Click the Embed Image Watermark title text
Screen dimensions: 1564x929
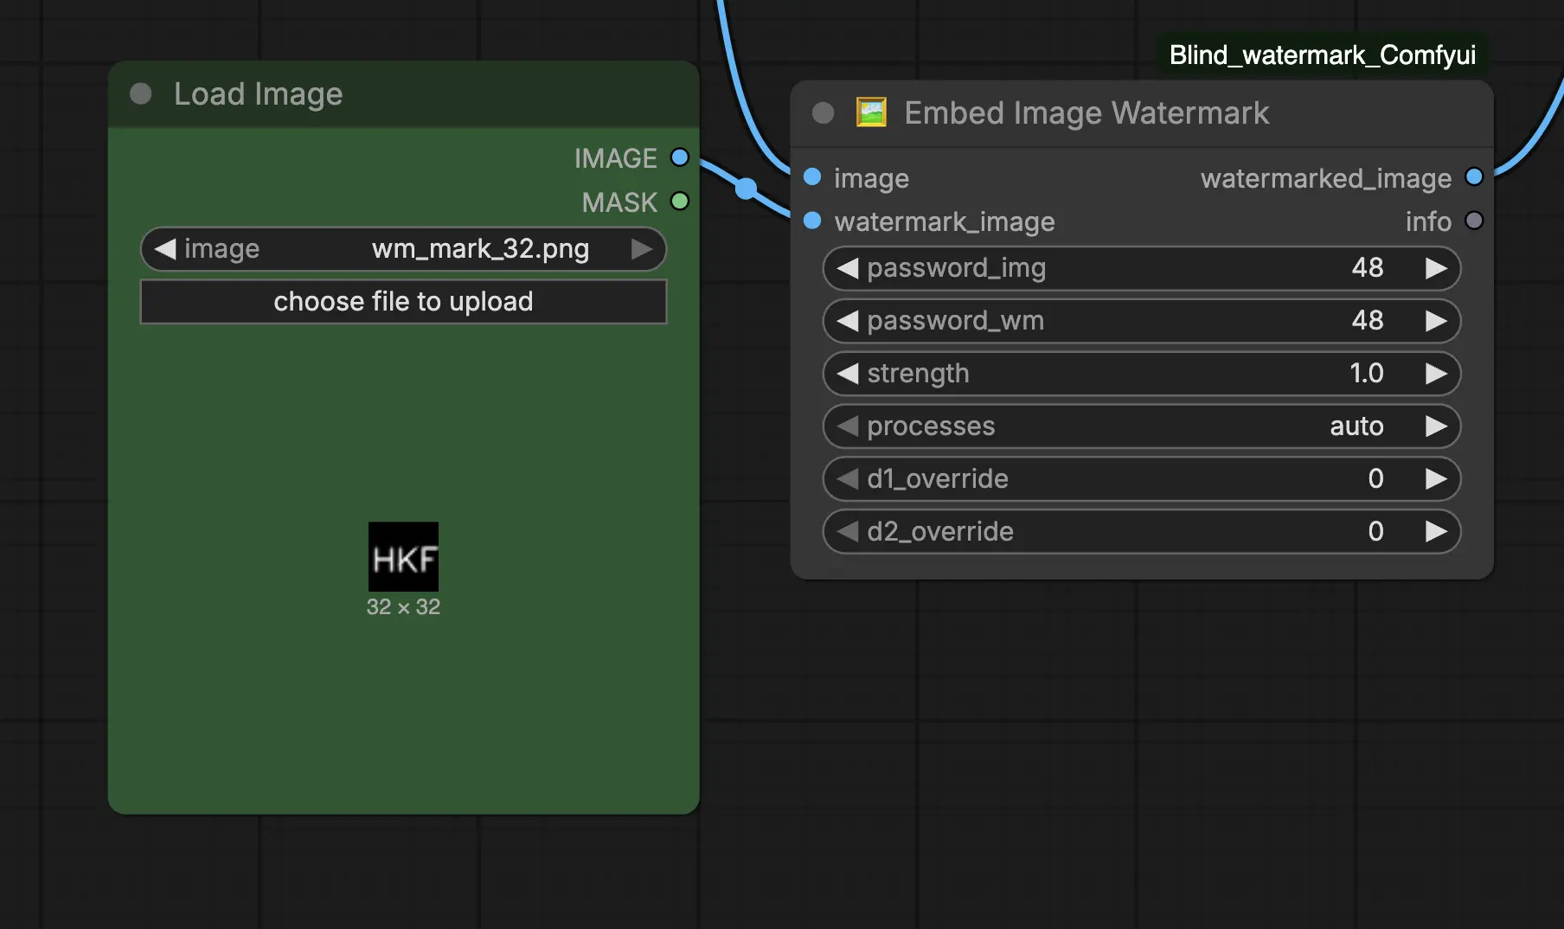point(1086,113)
